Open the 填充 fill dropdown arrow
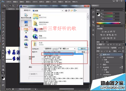The image size is (126, 91). pyautogui.click(x=123, y=51)
